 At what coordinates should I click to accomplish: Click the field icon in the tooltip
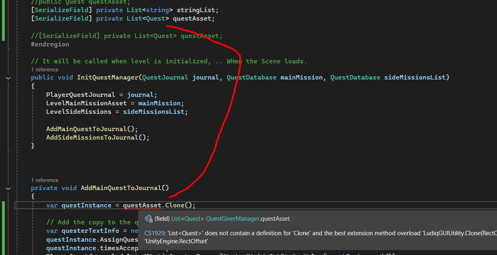click(148, 219)
